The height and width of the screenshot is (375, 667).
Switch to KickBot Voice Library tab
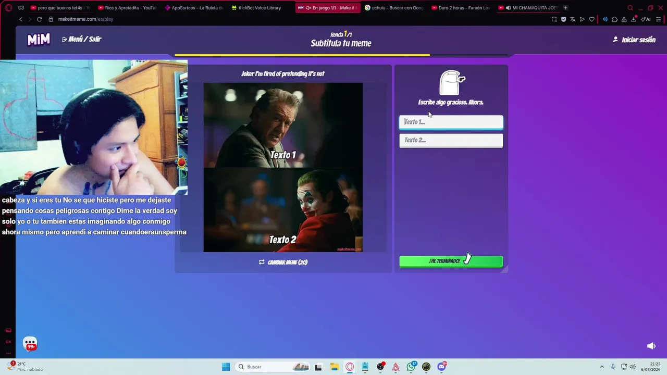coord(260,8)
